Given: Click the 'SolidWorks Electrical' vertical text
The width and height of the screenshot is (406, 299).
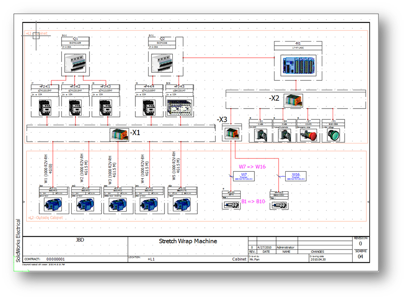Looking at the screenshot, I should tap(18, 240).
